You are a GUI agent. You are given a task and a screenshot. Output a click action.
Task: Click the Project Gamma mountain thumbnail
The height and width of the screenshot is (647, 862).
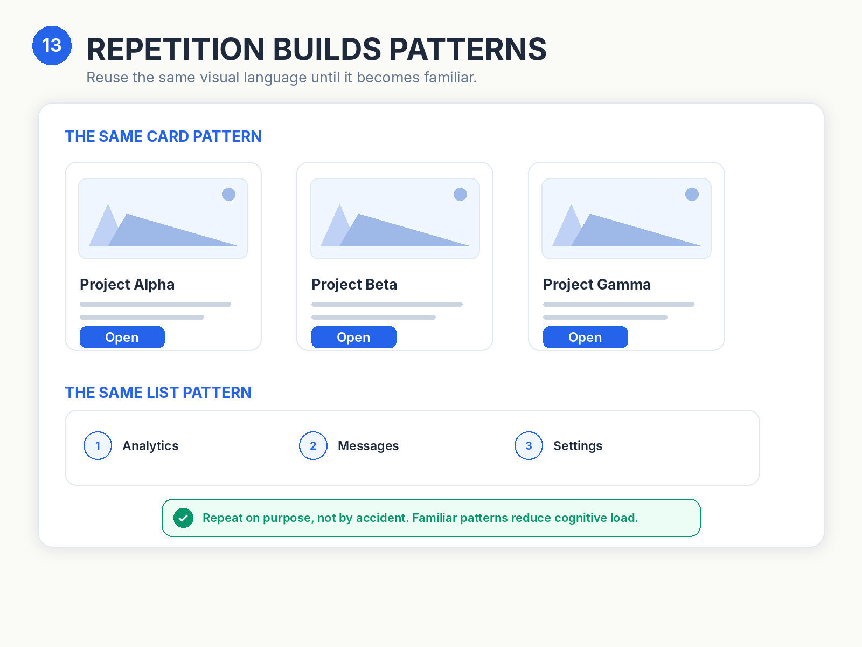[627, 218]
